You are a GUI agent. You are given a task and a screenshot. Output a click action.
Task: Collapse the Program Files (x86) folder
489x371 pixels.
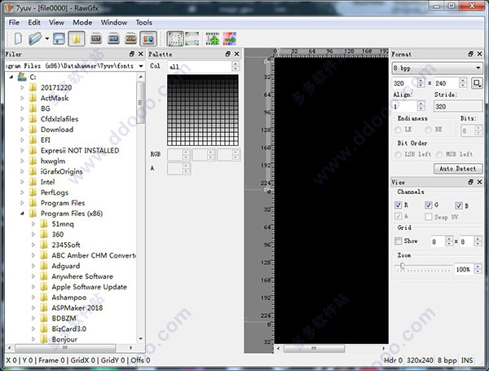pos(23,214)
